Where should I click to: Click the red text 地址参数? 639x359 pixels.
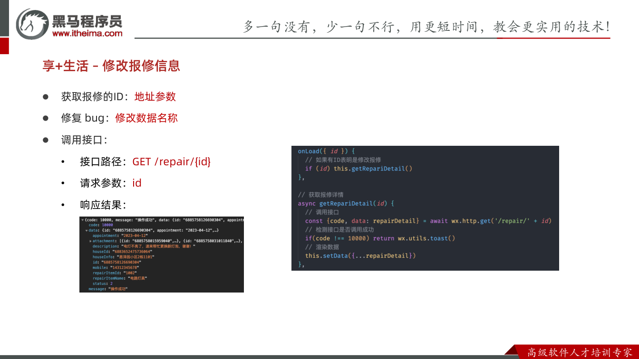155,96
